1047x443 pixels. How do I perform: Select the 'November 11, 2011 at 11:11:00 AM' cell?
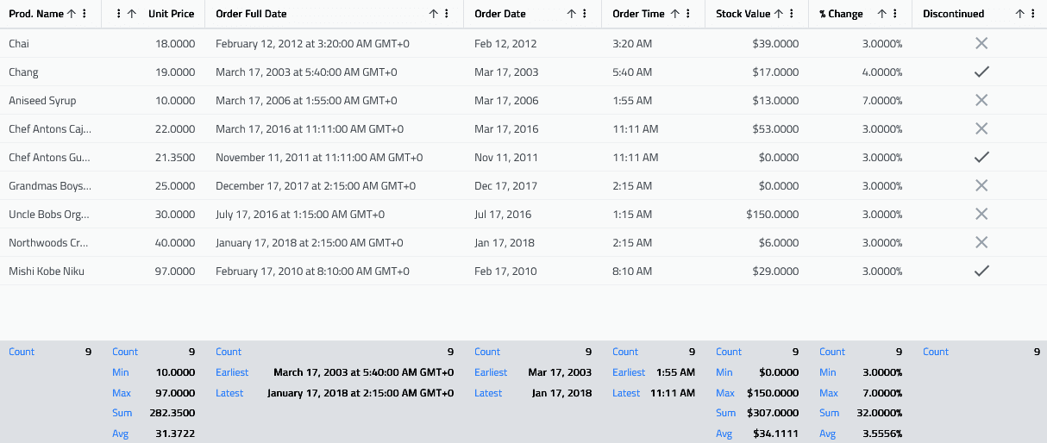(335, 157)
